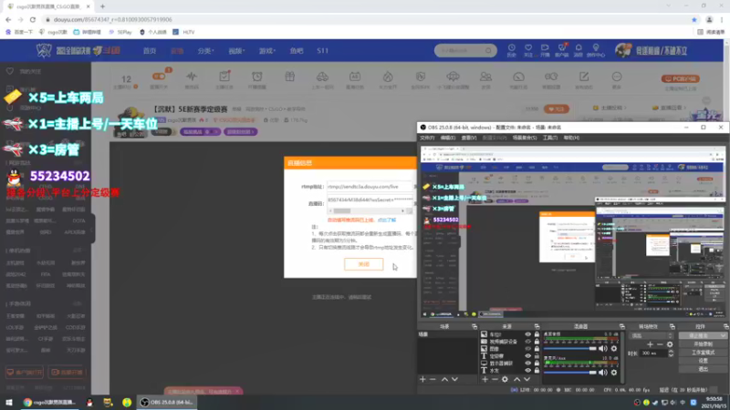This screenshot has width=730, height=410.
Task: Pop out the OBS mixer dock
Action: point(622,326)
